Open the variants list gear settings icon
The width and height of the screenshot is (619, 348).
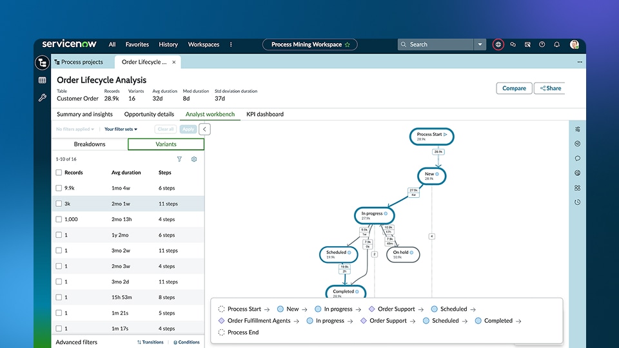coord(194,159)
